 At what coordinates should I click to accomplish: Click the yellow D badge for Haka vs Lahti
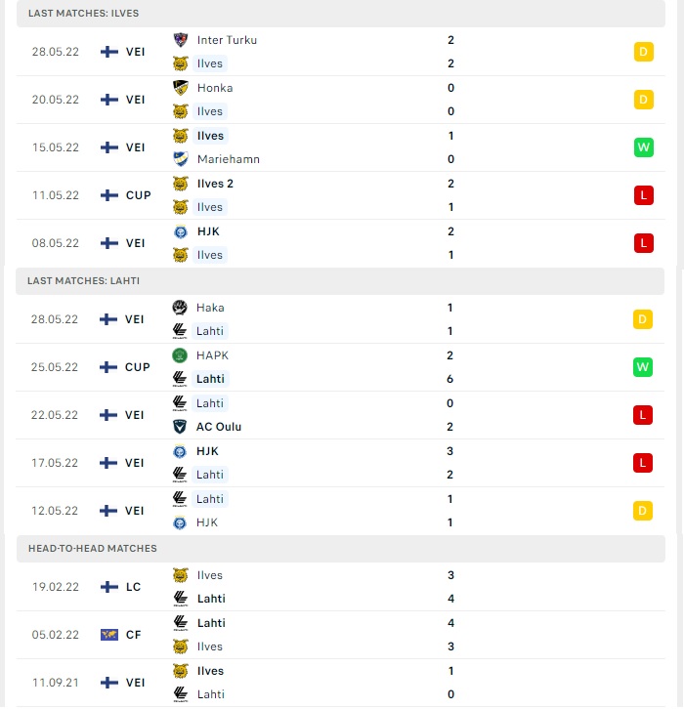click(x=642, y=319)
